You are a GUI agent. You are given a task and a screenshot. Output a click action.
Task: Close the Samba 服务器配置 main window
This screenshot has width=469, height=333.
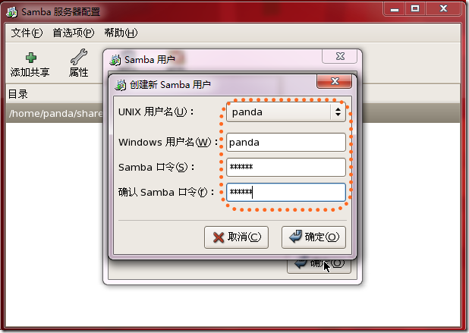tap(443, 8)
